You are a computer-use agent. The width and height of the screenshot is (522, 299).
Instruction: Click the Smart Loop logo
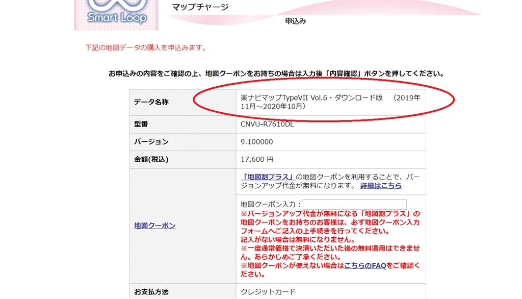[116, 15]
